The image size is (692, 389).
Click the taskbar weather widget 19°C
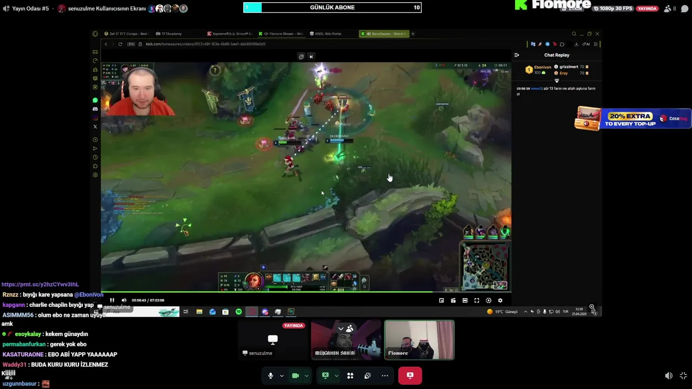tap(502, 312)
